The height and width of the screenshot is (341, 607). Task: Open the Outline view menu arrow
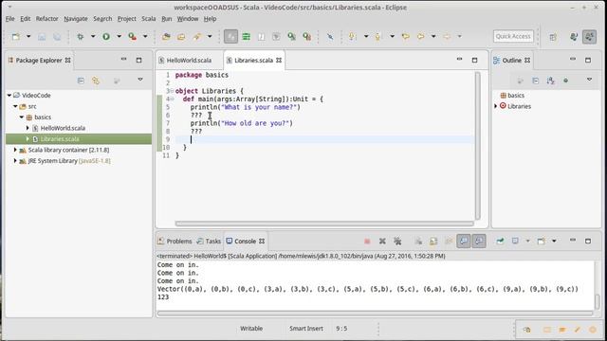point(589,80)
